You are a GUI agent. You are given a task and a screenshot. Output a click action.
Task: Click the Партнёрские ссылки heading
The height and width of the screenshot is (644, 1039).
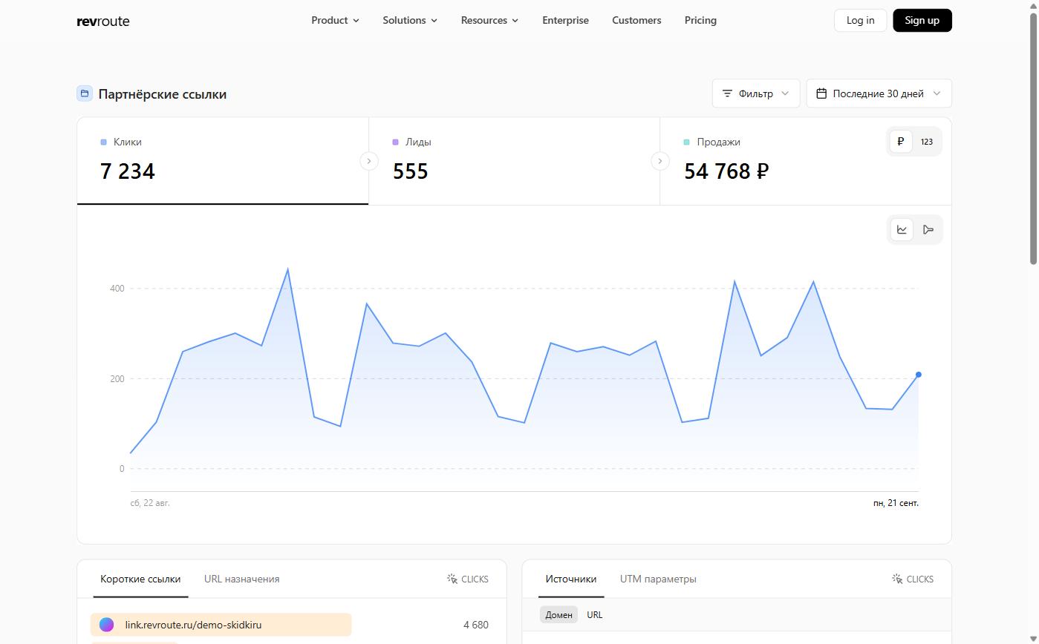point(163,94)
